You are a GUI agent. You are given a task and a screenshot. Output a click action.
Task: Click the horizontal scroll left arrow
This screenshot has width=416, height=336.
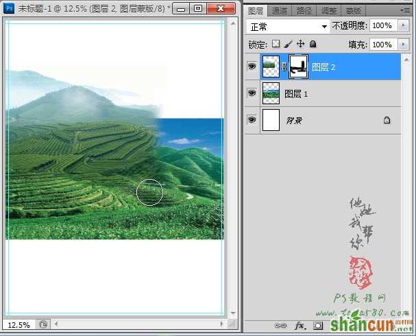(x=56, y=324)
